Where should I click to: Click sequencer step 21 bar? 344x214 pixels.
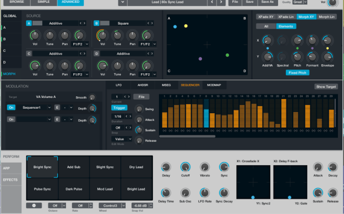pos(284,113)
